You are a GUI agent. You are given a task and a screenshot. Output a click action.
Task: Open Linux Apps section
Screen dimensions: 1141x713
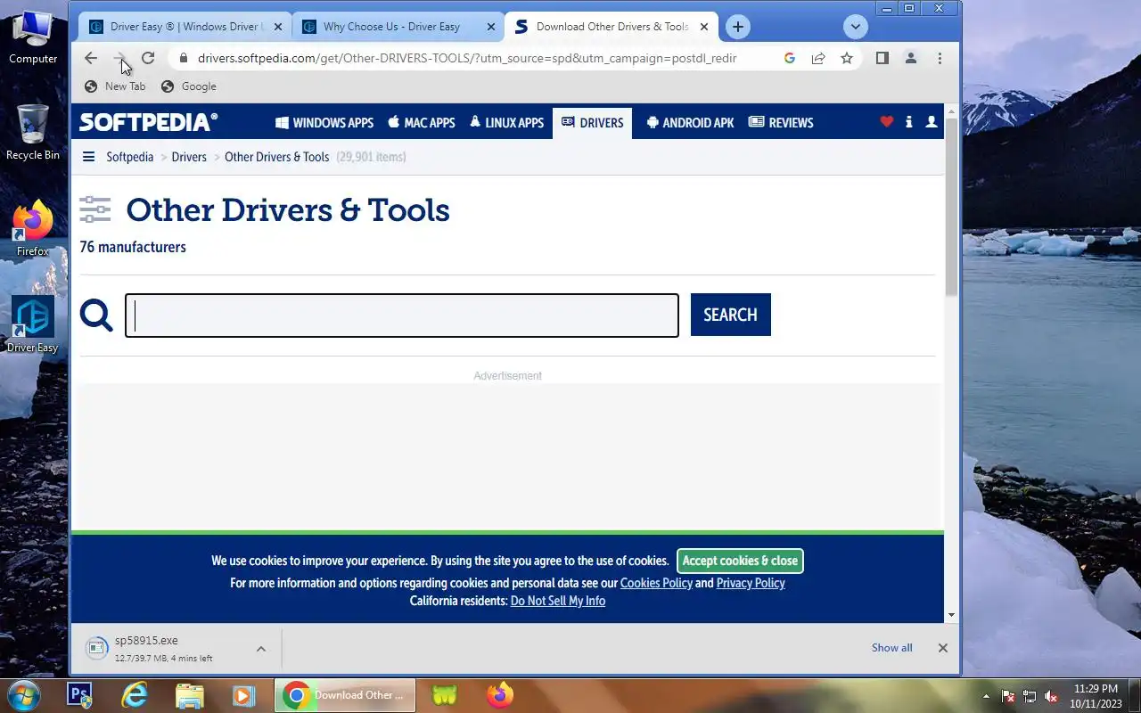click(x=506, y=122)
